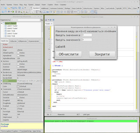The image size is (140, 133).
Task: Pick the TActionList component icon
Action: (x=96, y=12)
